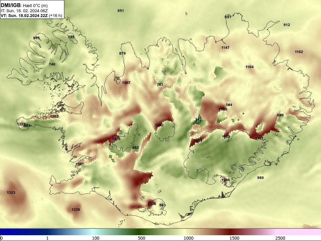Click the 1000 tick on color scale
Image resolution: width=321 pixels, height=241 pixels.
[188, 238]
